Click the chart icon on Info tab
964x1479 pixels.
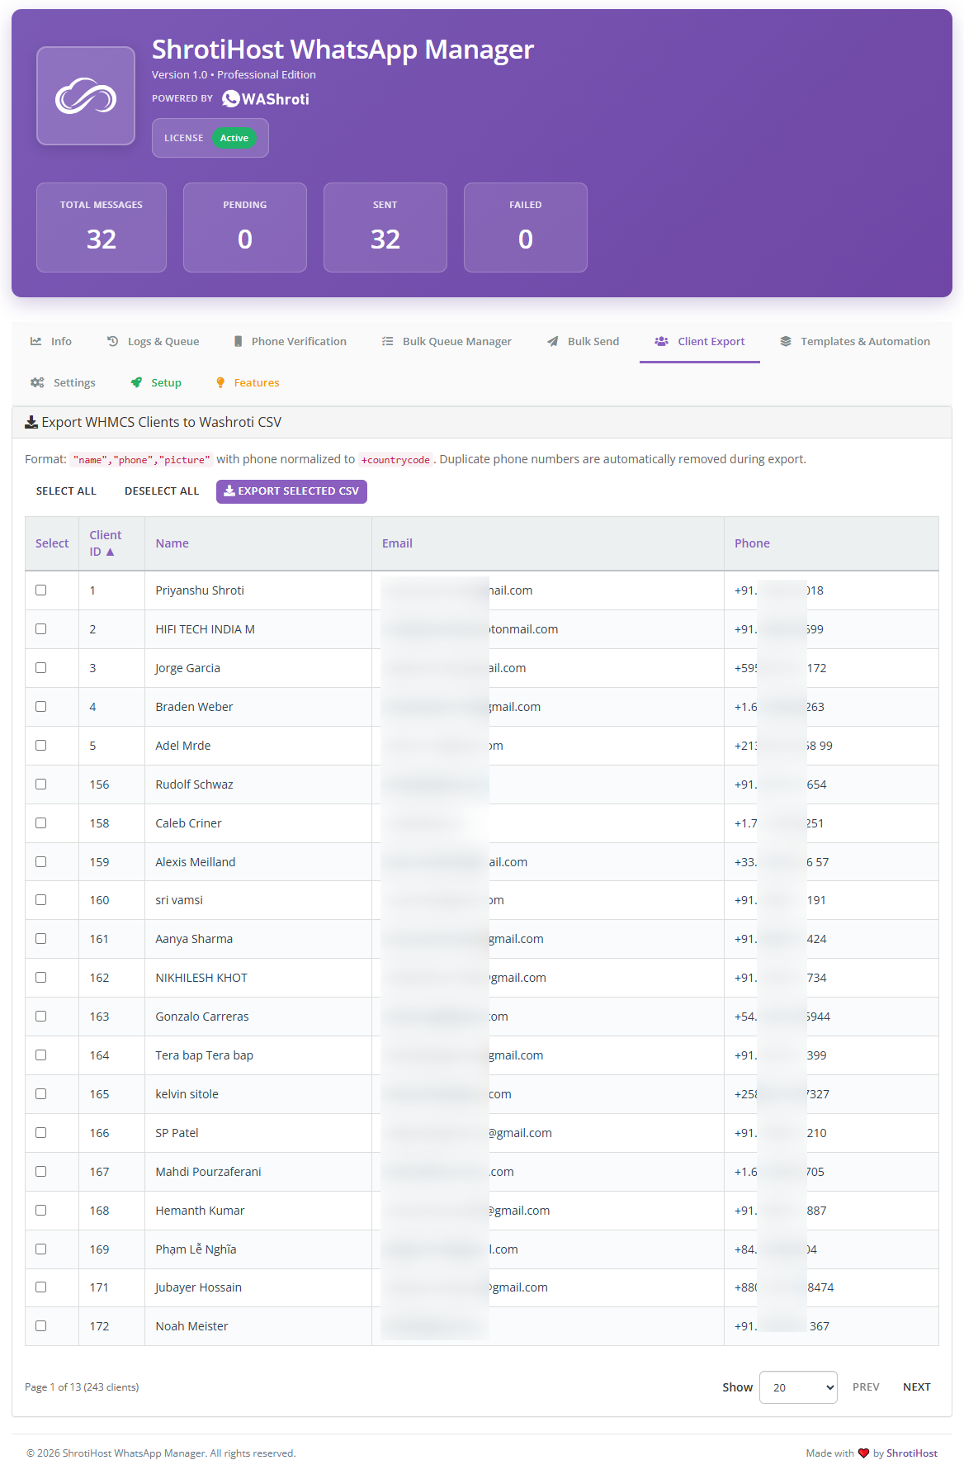(x=36, y=341)
